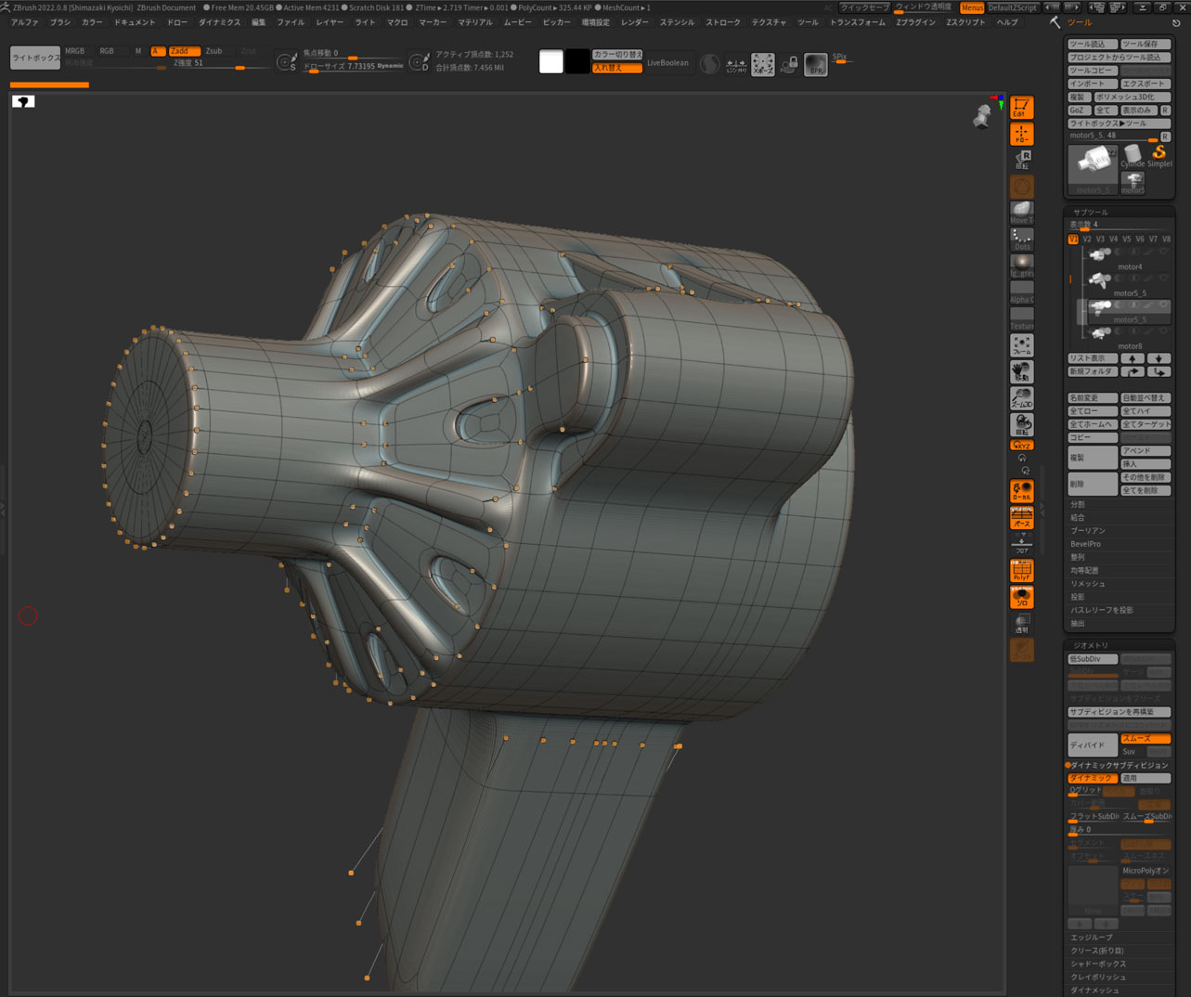
Task: Toggle Solo (ソロ) mode icon
Action: (x=1021, y=597)
